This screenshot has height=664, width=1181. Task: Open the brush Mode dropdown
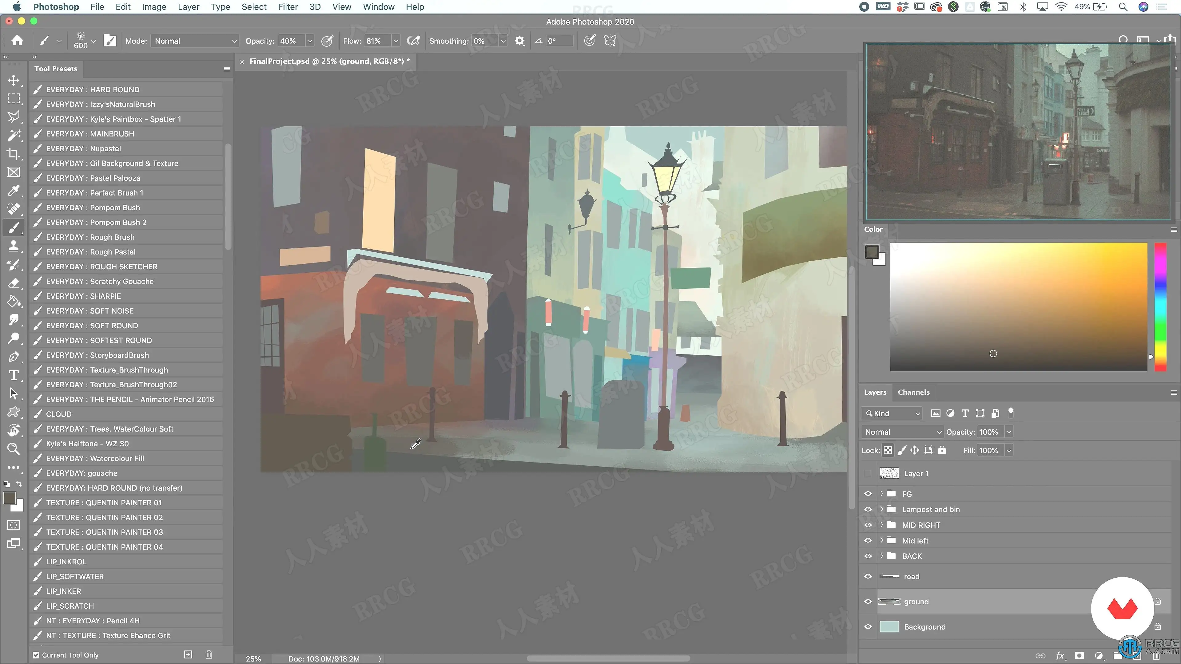point(195,41)
